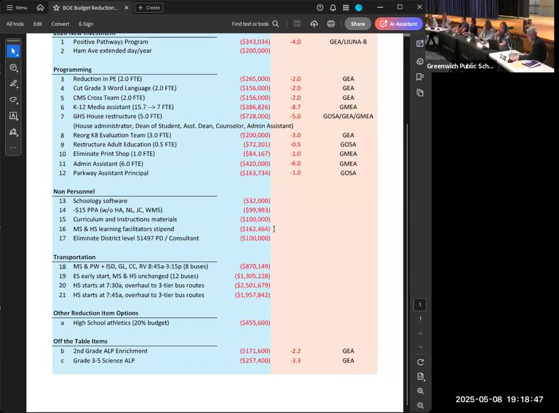
Task: Click the zoom in magnifier
Action: (x=420, y=391)
